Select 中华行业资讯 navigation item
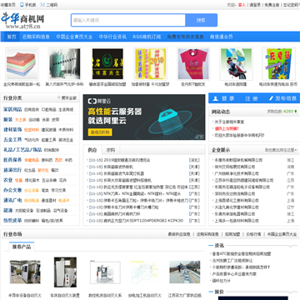Image resolution: width=300 pixels, height=300 pixels. coord(112,37)
